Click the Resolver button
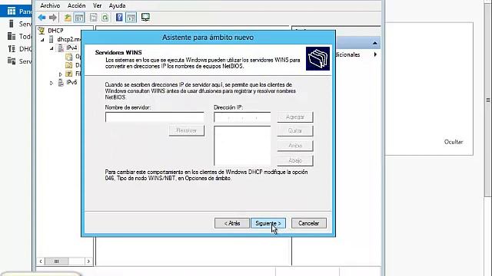 coord(186,130)
